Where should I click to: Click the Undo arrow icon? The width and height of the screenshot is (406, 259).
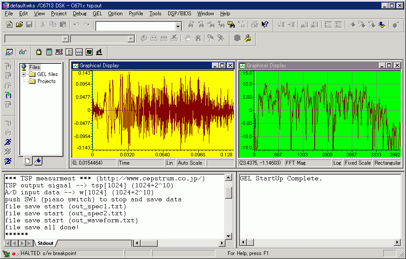point(76,24)
